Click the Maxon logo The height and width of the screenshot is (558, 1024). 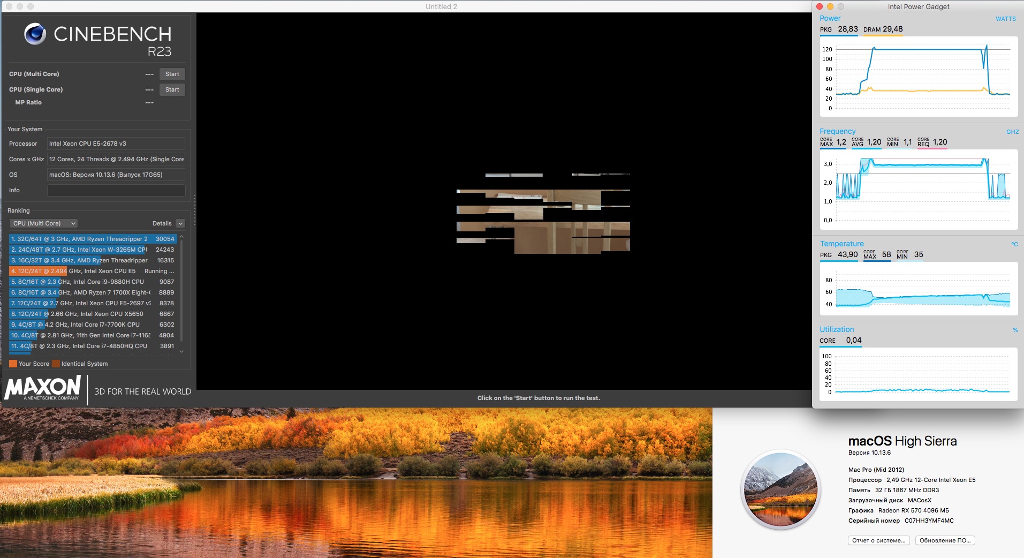pyautogui.click(x=43, y=387)
